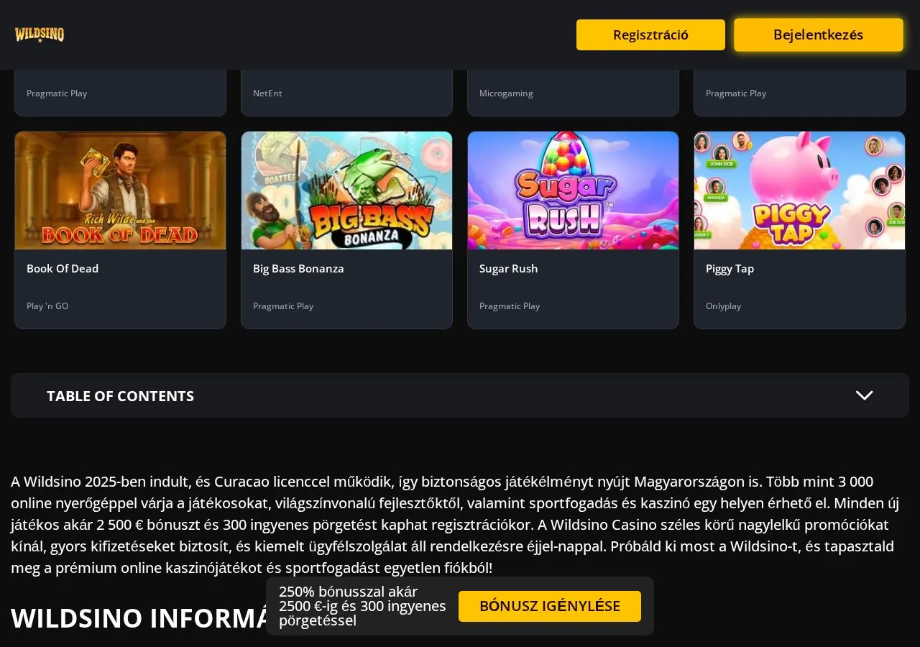Select the Book Of Dead title text

63,268
